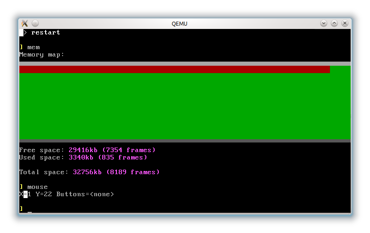Click the Free space value 29416kb
The width and height of the screenshot is (370, 233).
tap(83, 150)
